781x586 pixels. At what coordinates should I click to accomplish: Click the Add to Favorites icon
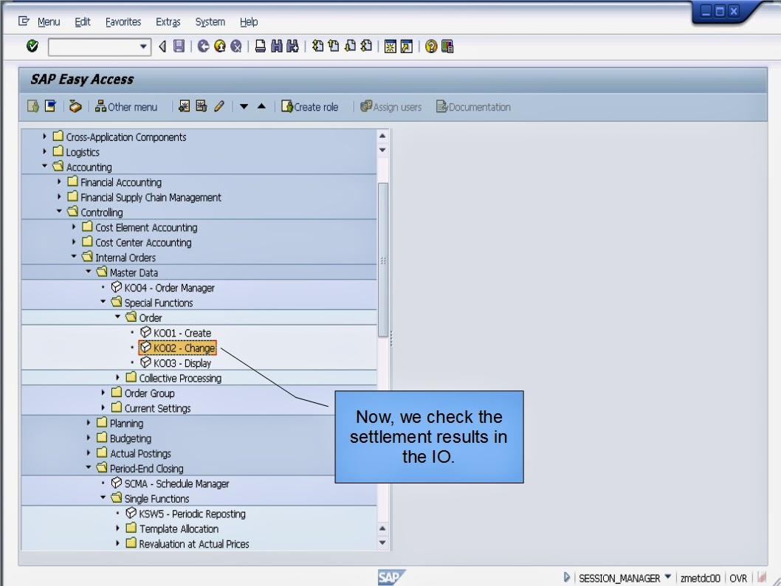(185, 106)
